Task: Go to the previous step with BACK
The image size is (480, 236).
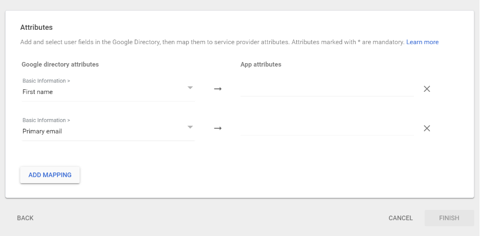Action: pos(26,218)
